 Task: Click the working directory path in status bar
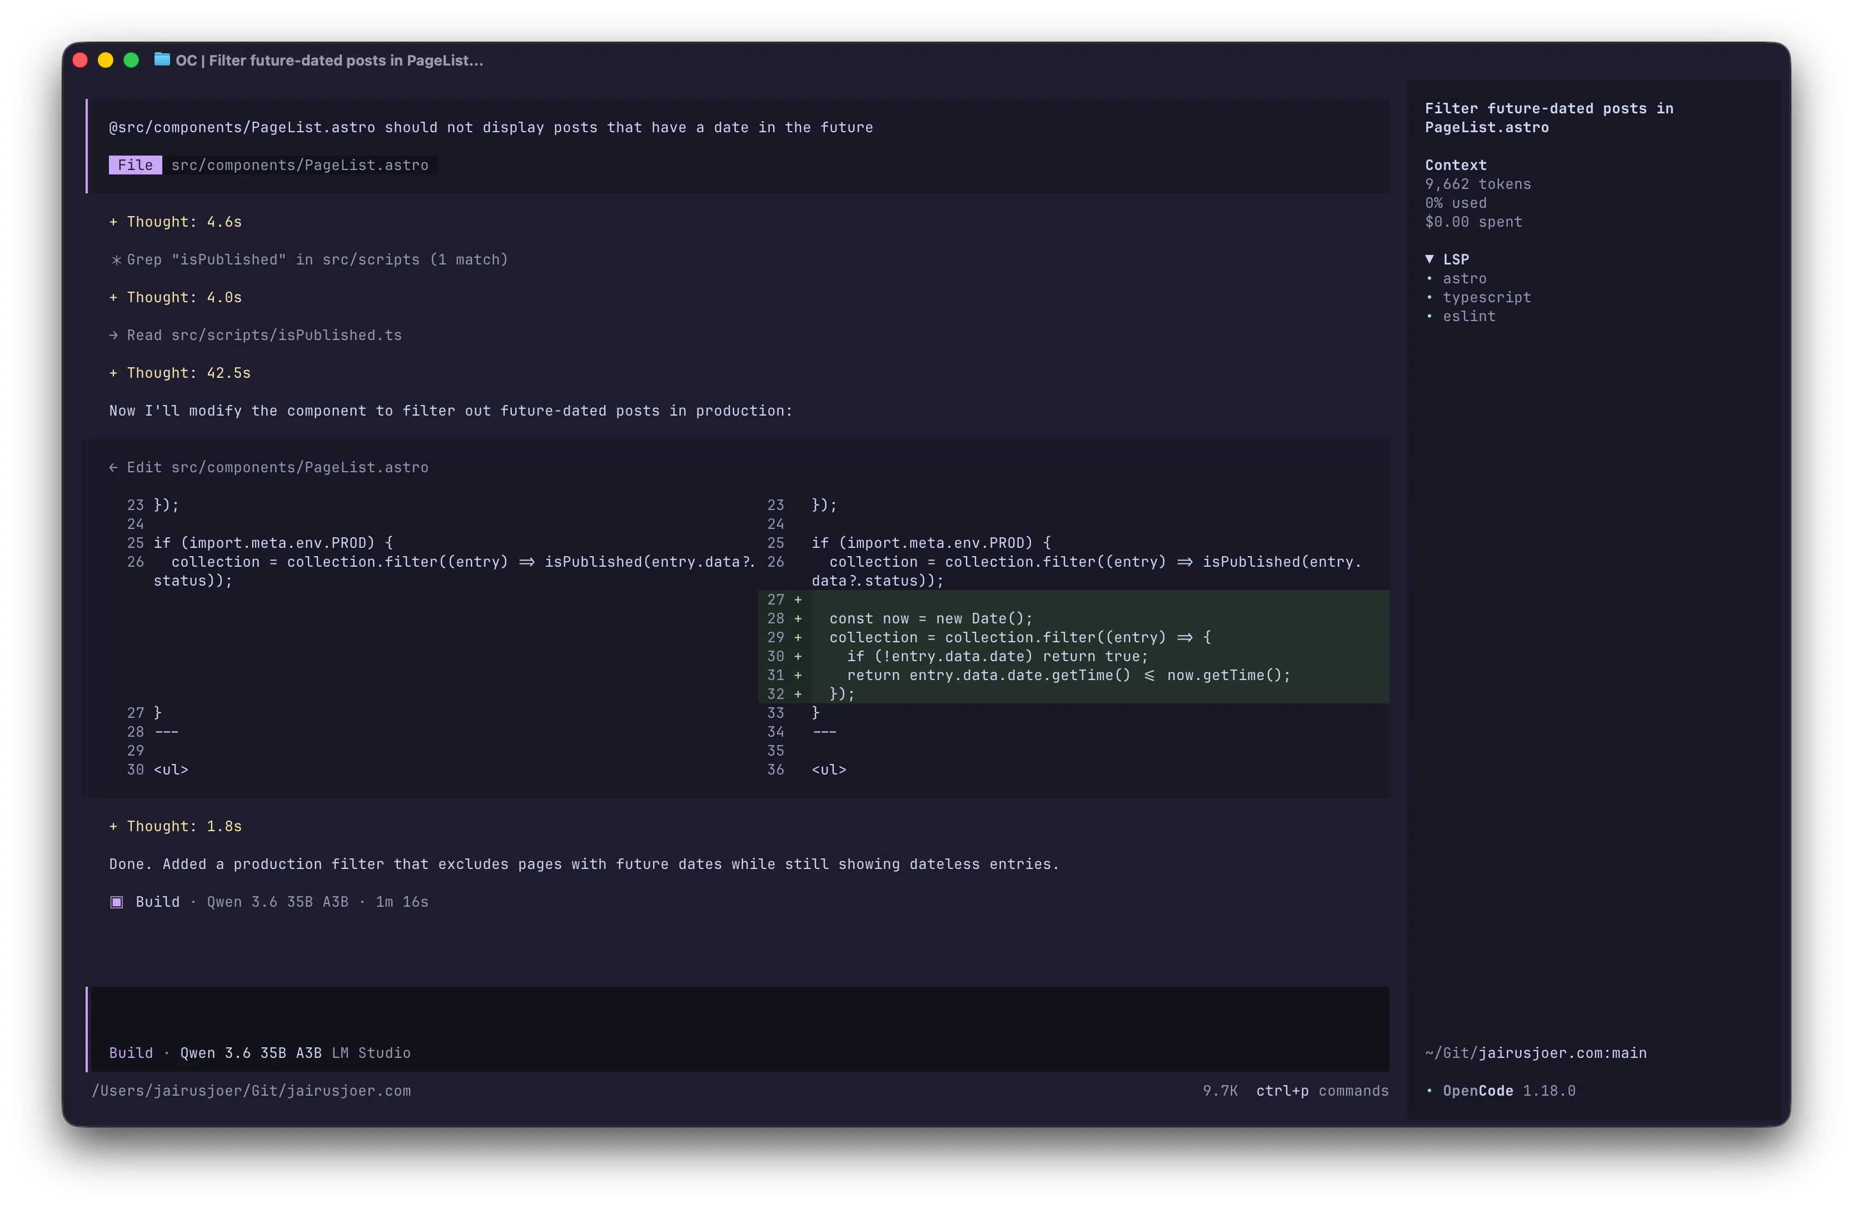pos(251,1091)
